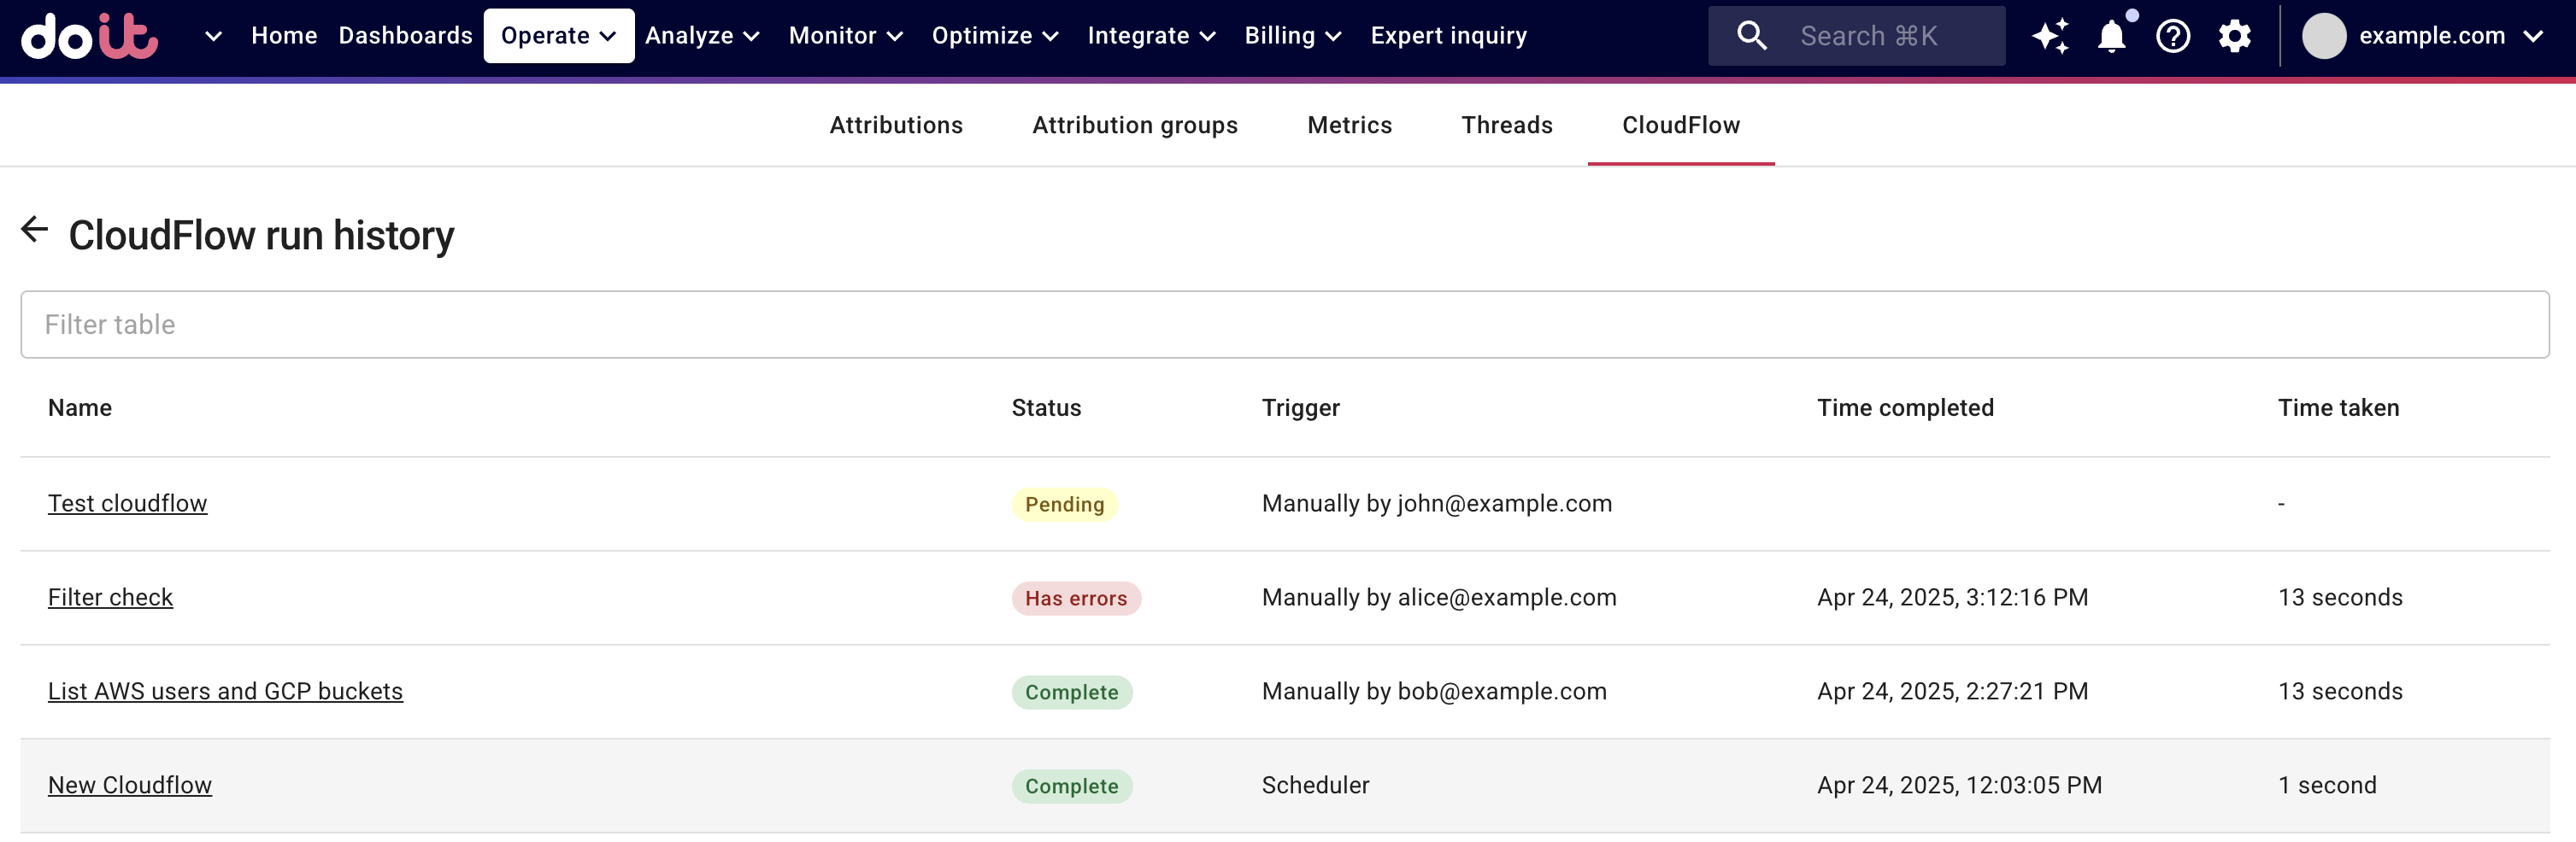Click the DoiT logo
This screenshot has width=2576, height=842.
tap(90, 36)
